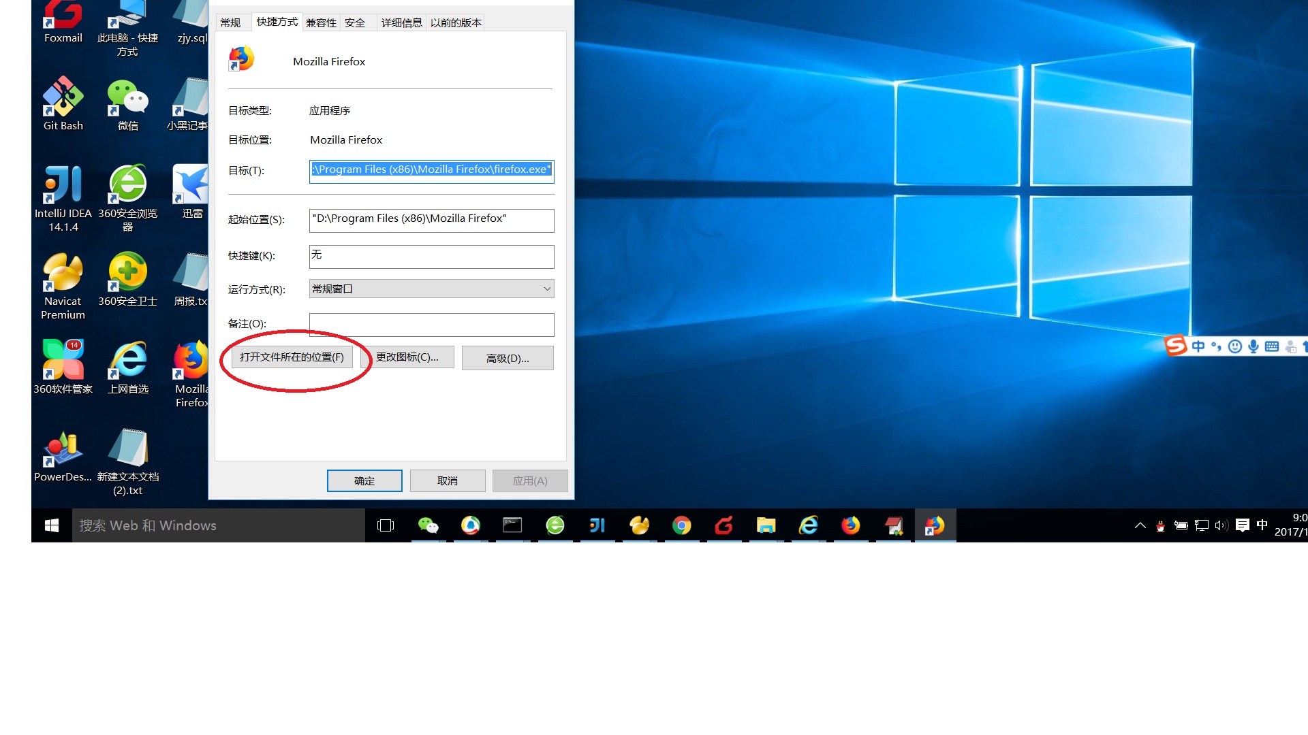Viewport: 1308px width, 735px height.
Task: Click the 快捷键(K) field
Action: (x=432, y=257)
